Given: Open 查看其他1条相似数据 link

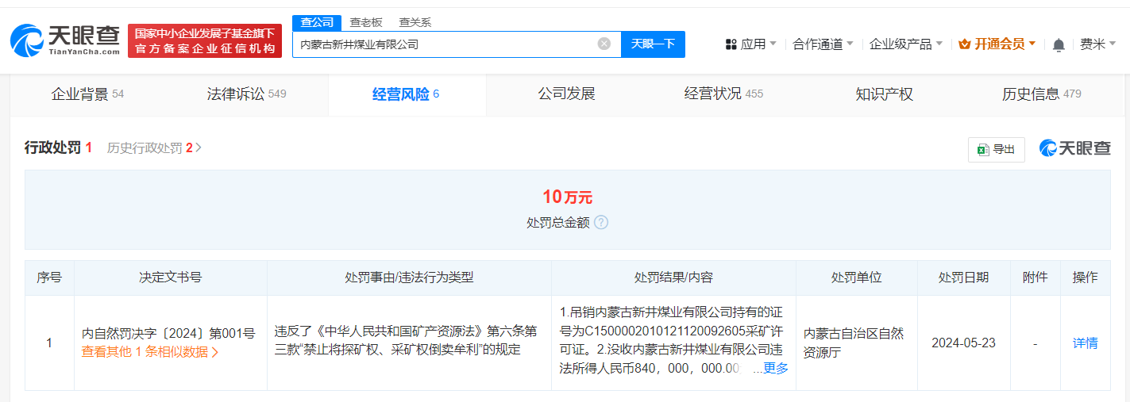Looking at the screenshot, I should coord(150,352).
